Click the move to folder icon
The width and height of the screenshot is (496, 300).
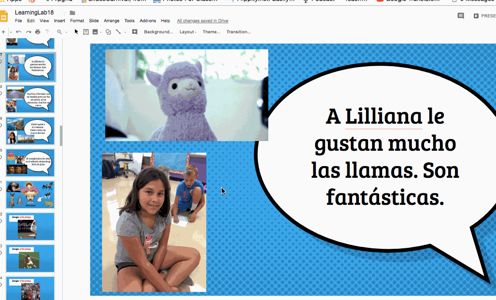click(x=72, y=13)
